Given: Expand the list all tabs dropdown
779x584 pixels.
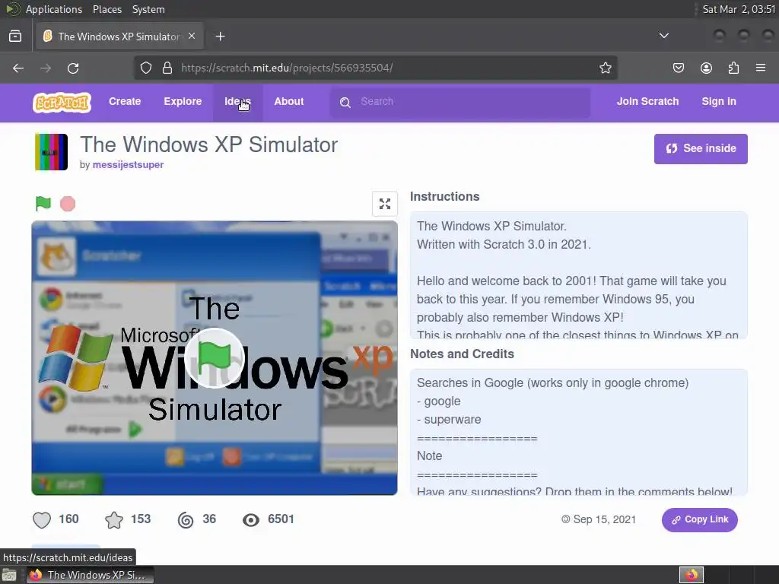Looking at the screenshot, I should pos(663,36).
